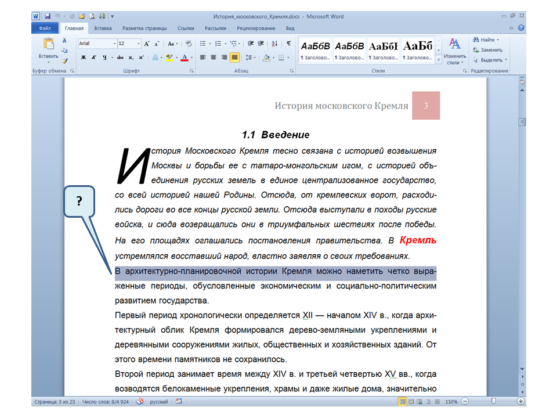Viewport: 557px width, 418px height.
Task: Toggle justified paragraph alignment
Action: tap(234, 57)
